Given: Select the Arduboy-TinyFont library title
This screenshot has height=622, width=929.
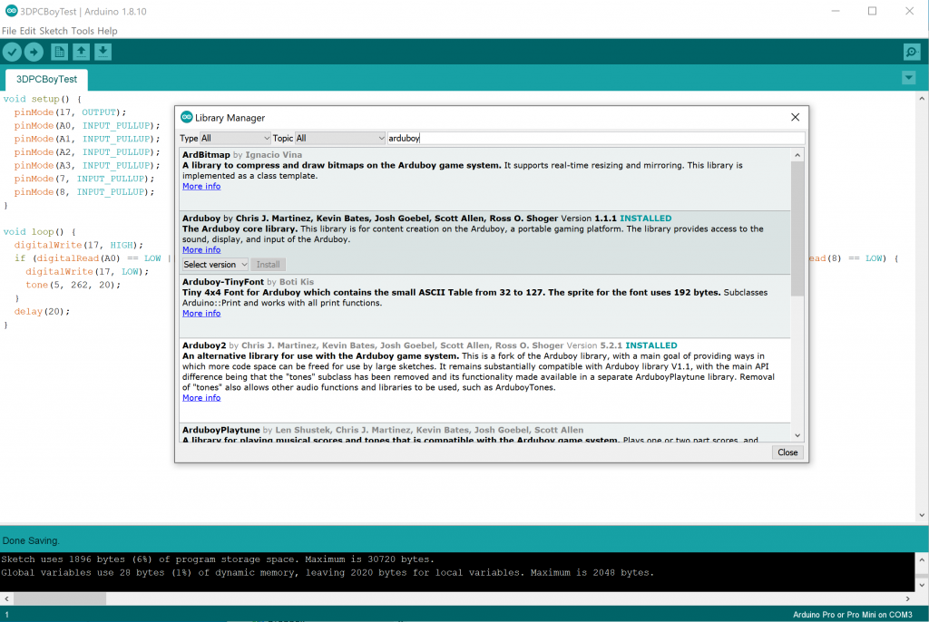Looking at the screenshot, I should [x=223, y=282].
